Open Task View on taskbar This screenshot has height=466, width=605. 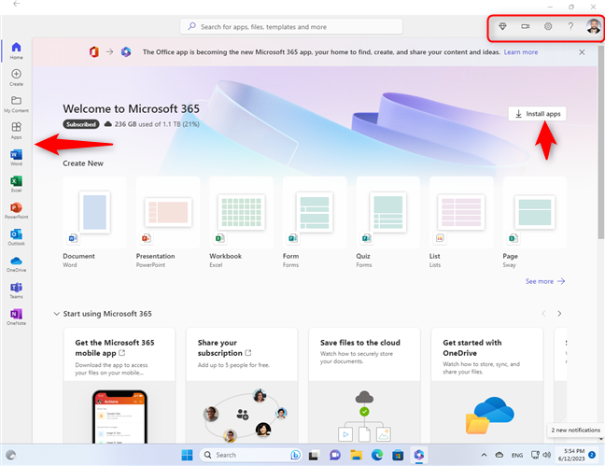(x=314, y=455)
